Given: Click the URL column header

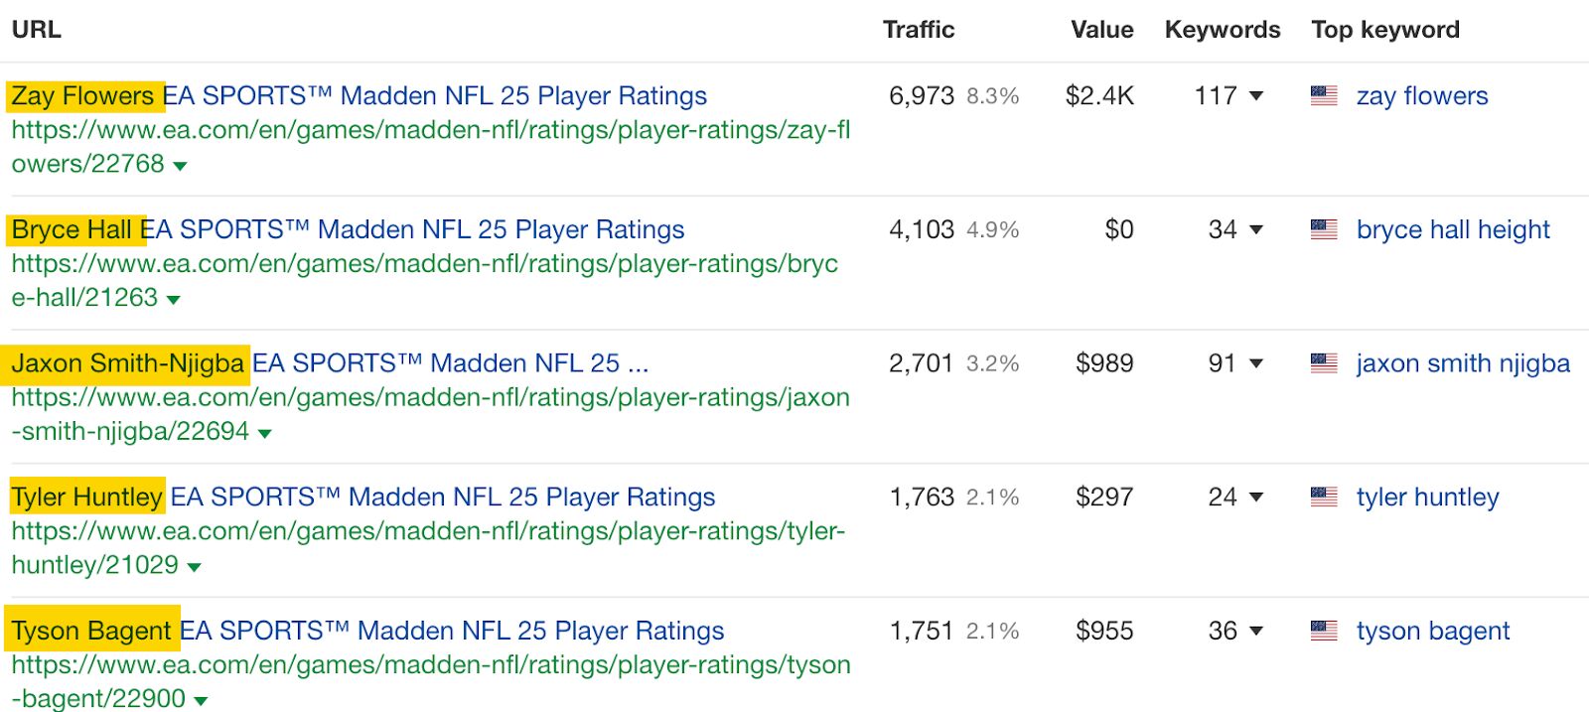Looking at the screenshot, I should tap(36, 29).
